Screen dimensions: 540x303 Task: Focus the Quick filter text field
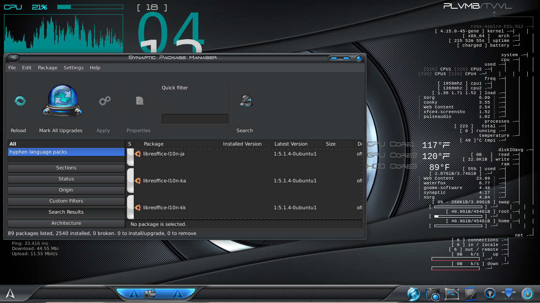pos(195,119)
